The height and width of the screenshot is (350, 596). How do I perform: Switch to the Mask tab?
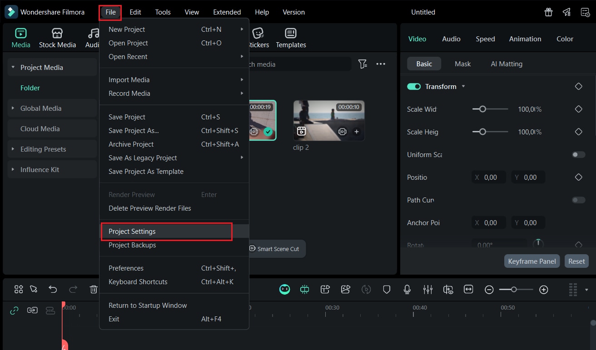point(462,64)
